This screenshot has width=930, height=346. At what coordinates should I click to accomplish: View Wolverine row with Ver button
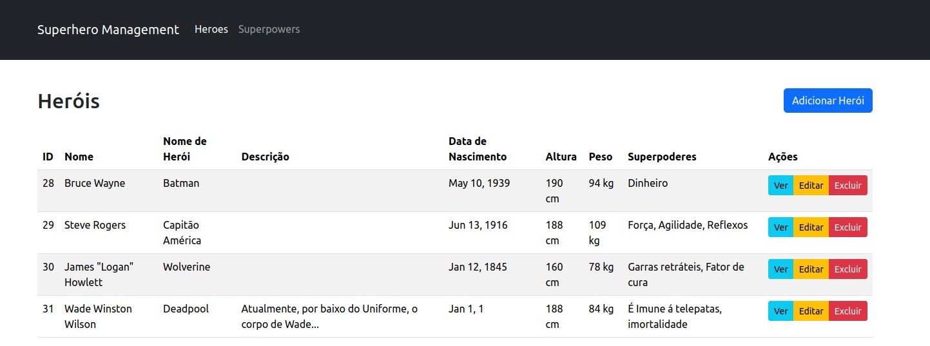click(x=780, y=269)
